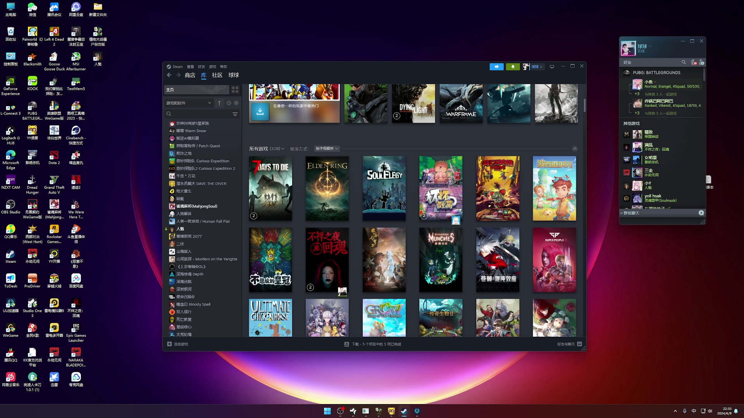The width and height of the screenshot is (744, 418).
Task: Open the Dying Light cover in the top shelf
Action: pyautogui.click(x=413, y=103)
